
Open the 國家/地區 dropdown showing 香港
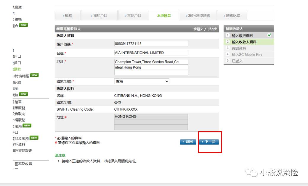point(142,81)
